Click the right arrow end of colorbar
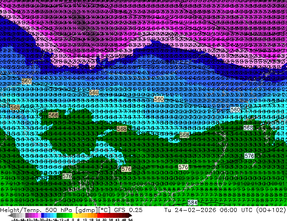This screenshot has width=287, height=221. click(130, 215)
